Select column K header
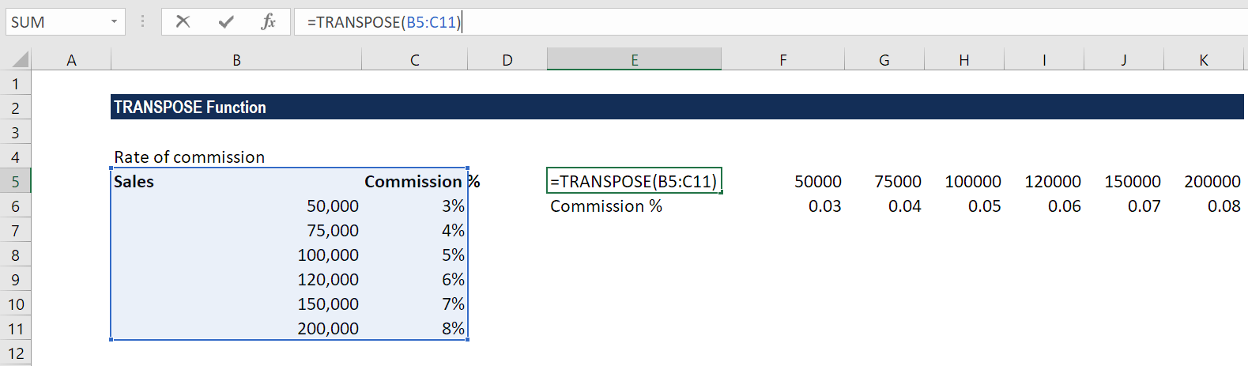Viewport: 1248px width, 366px height. 1204,60
